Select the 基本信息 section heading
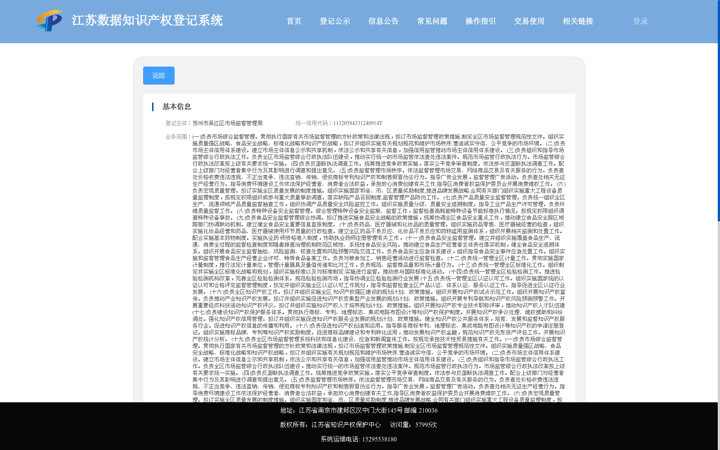Viewport: 720px width, 450px height. coord(177,107)
